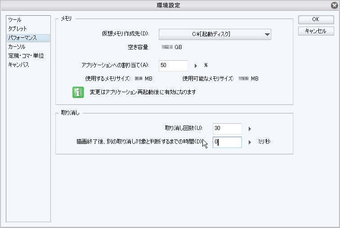The height and width of the screenshot is (228, 340).
Task: Click the 使用するメモリサイズ label
Action: [108, 78]
